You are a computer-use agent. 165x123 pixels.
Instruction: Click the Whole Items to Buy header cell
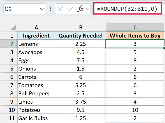135,36
